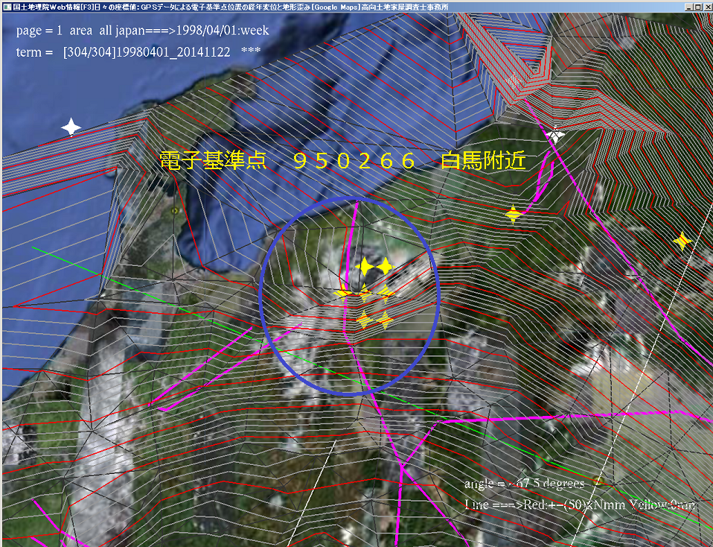The width and height of the screenshot is (713, 547).
Task: Click the "angle = -67.5 degrees" readout
Action: pos(525,484)
